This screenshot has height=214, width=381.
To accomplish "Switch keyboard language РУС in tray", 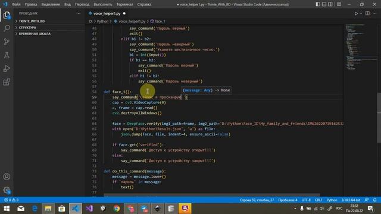I will pos(339,209).
